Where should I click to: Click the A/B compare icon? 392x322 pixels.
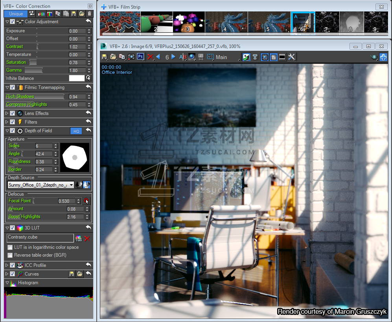coord(183,57)
